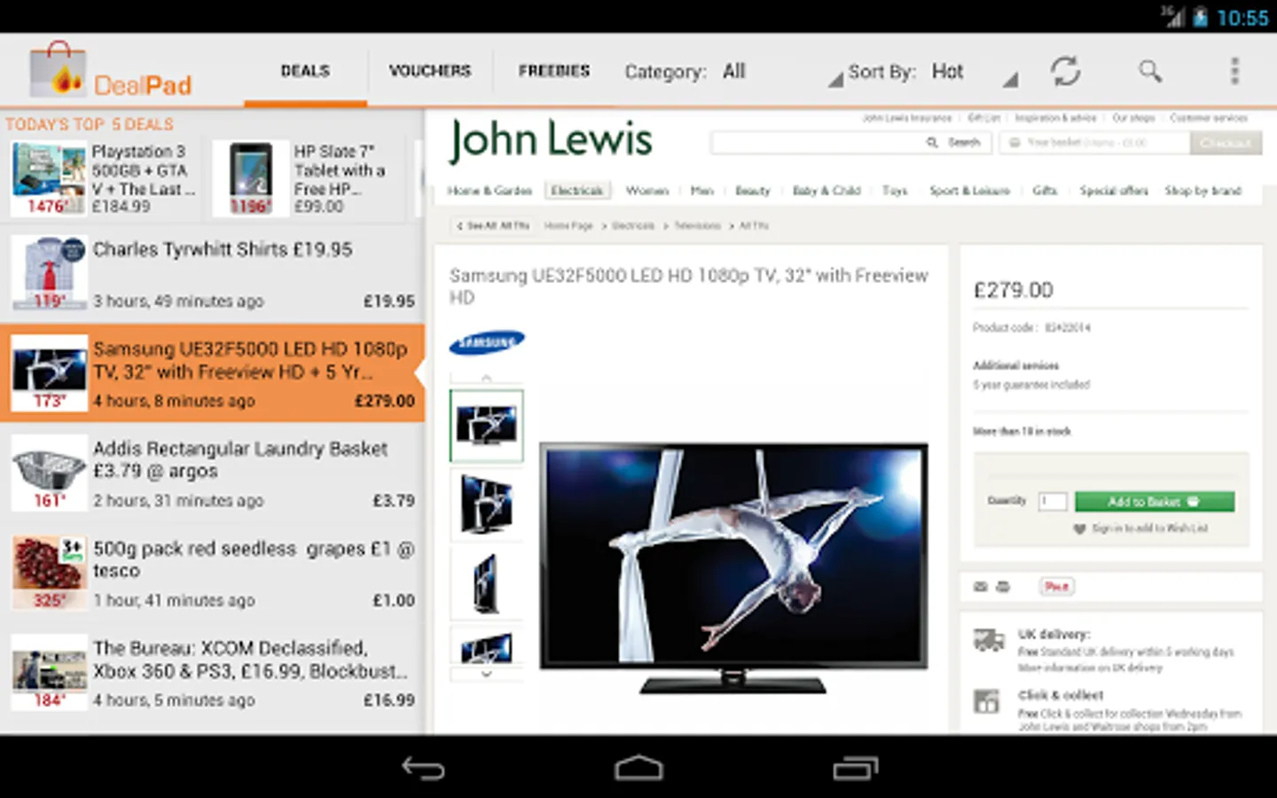Tap the Android home button

point(638,768)
